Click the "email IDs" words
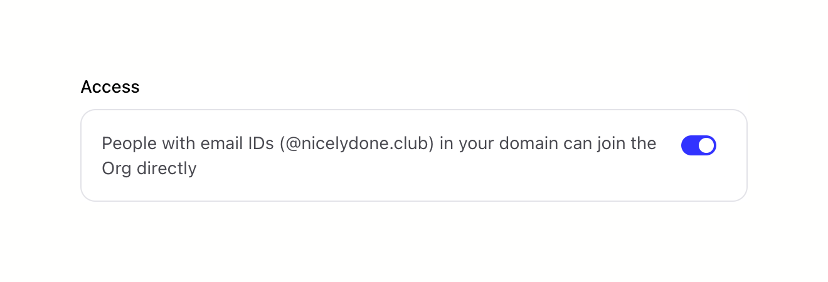The width and height of the screenshot is (828, 282). [x=238, y=144]
